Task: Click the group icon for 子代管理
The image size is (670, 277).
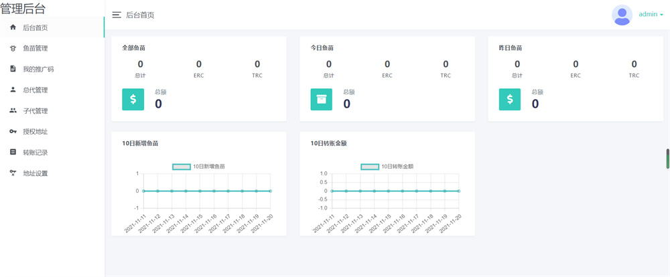Action: pyautogui.click(x=13, y=110)
